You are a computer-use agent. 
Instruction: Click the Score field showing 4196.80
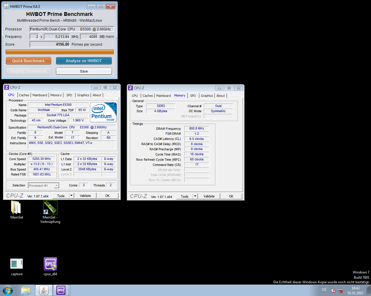[50, 44]
